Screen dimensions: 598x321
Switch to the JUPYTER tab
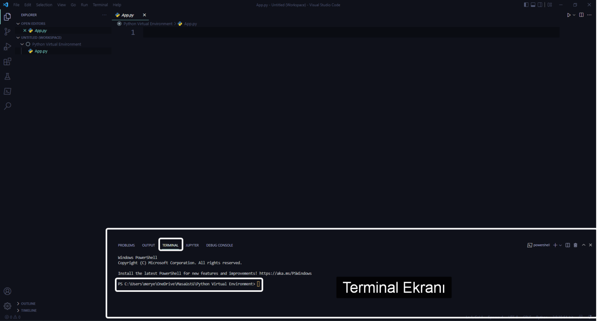point(192,245)
